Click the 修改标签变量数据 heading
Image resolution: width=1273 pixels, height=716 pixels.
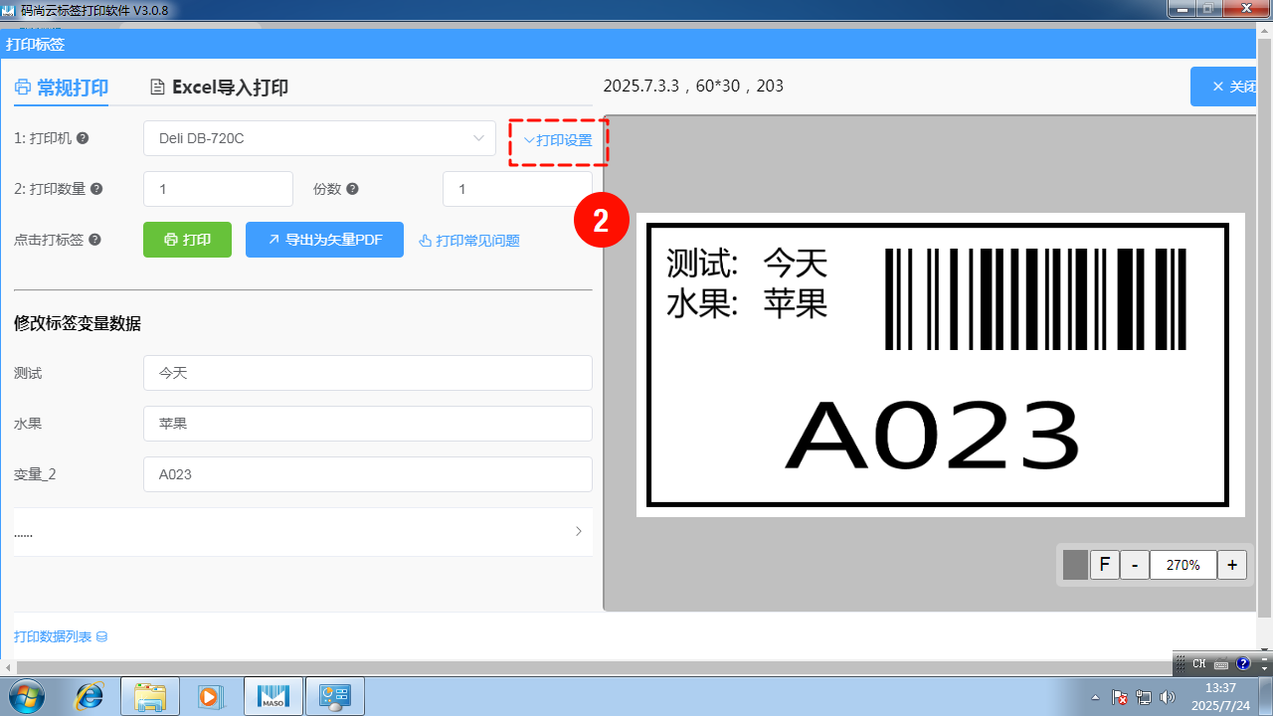[78, 323]
